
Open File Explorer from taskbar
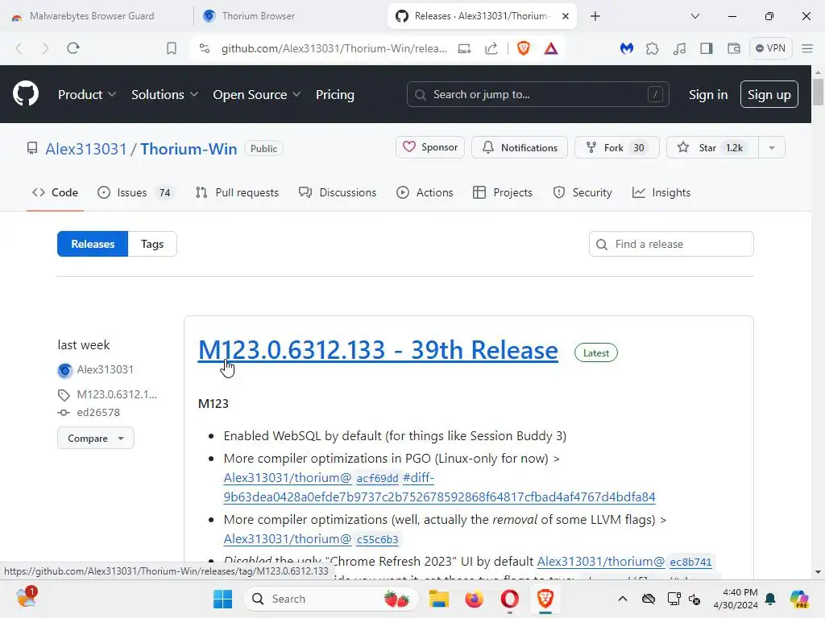[x=439, y=599]
